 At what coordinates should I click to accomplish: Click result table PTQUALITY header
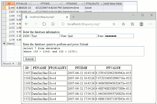(58, 68)
